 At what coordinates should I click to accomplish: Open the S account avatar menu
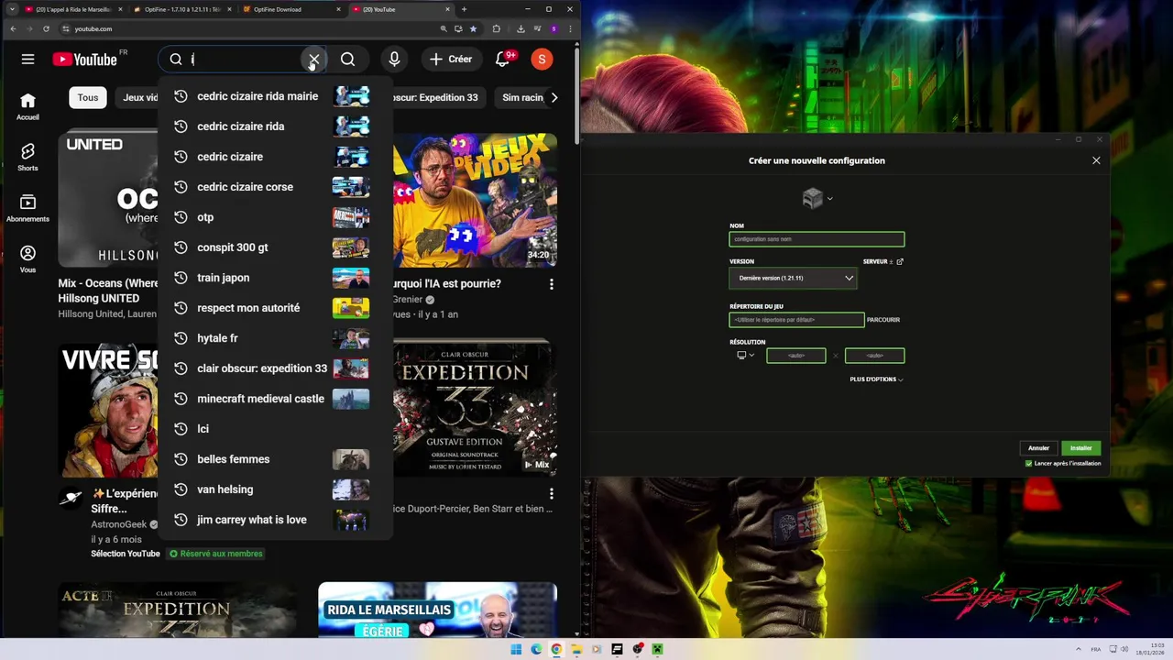click(x=542, y=60)
